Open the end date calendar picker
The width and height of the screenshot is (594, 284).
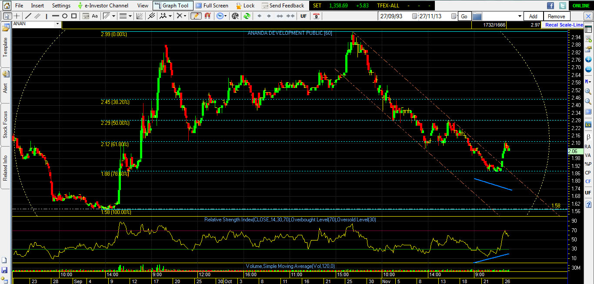point(454,16)
